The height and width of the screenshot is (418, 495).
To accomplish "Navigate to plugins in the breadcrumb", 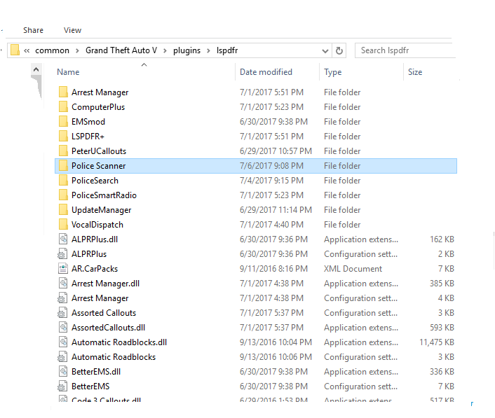I will pos(187,50).
